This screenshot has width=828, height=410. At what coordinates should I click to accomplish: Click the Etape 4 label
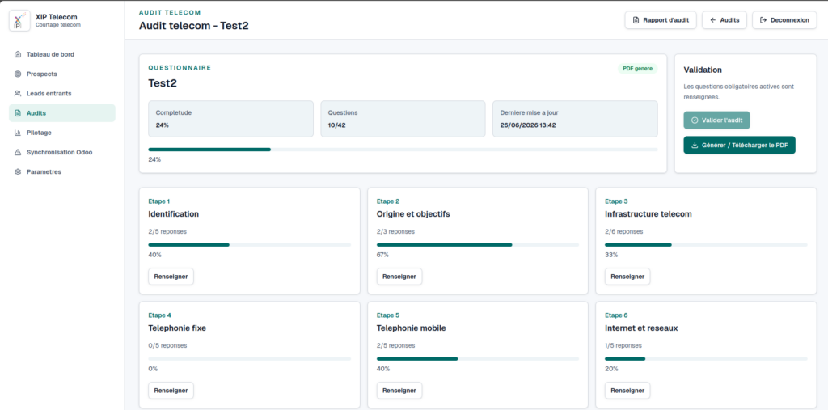(x=159, y=315)
